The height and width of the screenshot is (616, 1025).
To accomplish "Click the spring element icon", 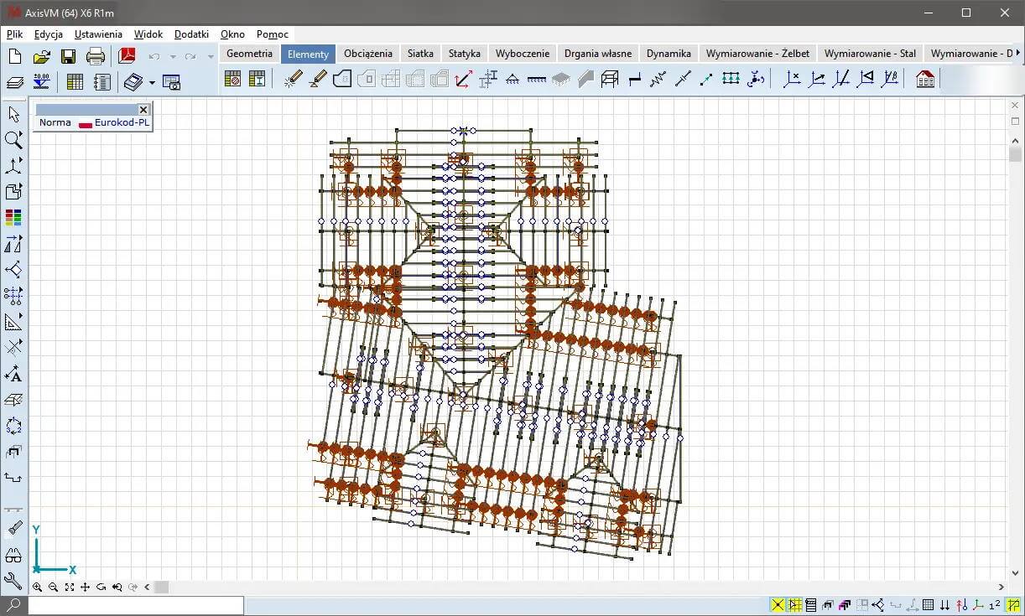I will coord(658,79).
